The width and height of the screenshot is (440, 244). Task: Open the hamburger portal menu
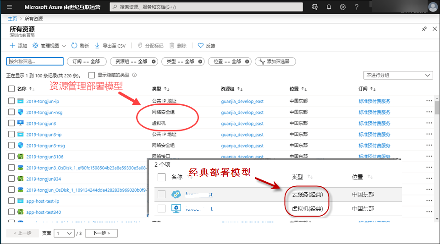(x=10, y=7)
